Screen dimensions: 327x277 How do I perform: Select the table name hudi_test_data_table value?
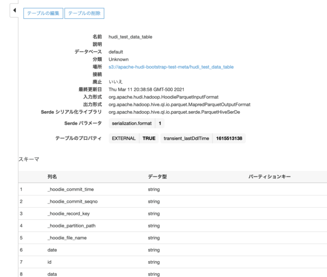130,37
